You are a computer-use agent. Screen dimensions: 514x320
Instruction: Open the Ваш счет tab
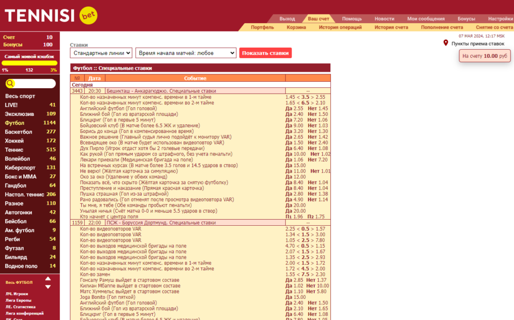pos(318,19)
